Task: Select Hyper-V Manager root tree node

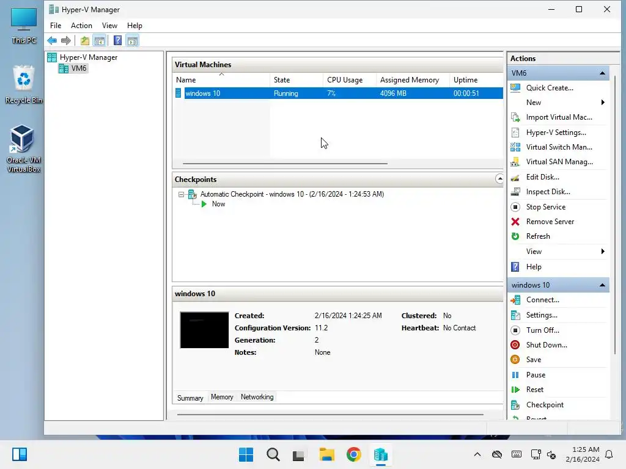Action: [x=88, y=57]
